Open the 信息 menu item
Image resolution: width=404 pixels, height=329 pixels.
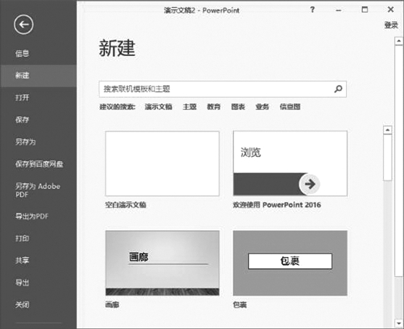point(22,54)
